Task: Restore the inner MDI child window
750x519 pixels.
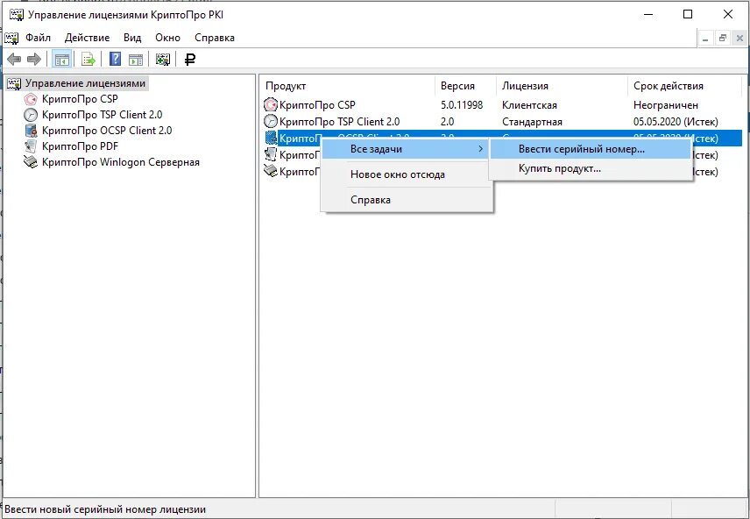Action: [723, 39]
